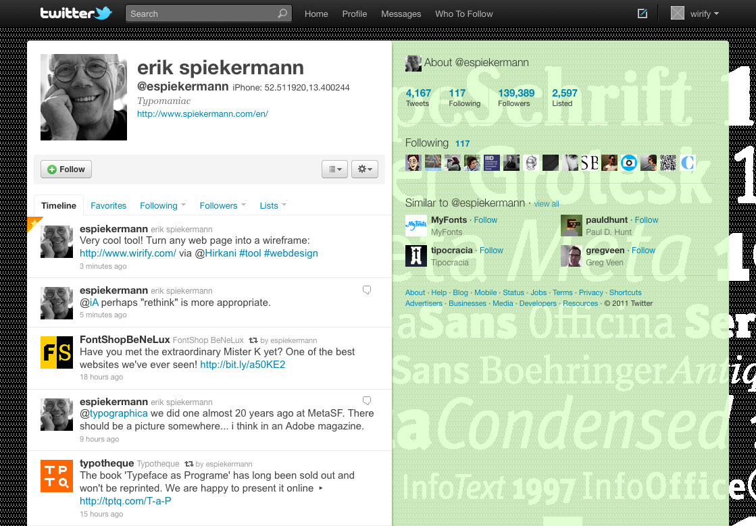The image size is (756, 526).
Task: Open the lists dropdown button next to Follow
Action: point(334,169)
